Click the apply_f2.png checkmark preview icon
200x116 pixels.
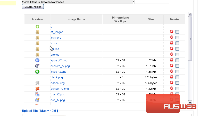[x=37, y=60]
